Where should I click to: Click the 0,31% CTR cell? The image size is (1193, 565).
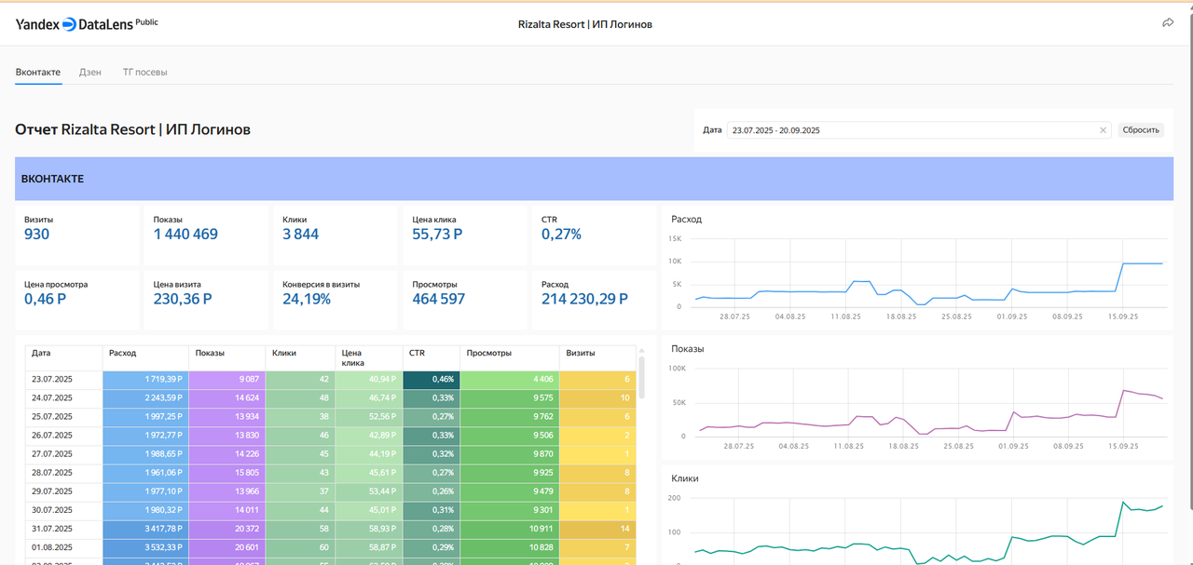[x=432, y=510]
